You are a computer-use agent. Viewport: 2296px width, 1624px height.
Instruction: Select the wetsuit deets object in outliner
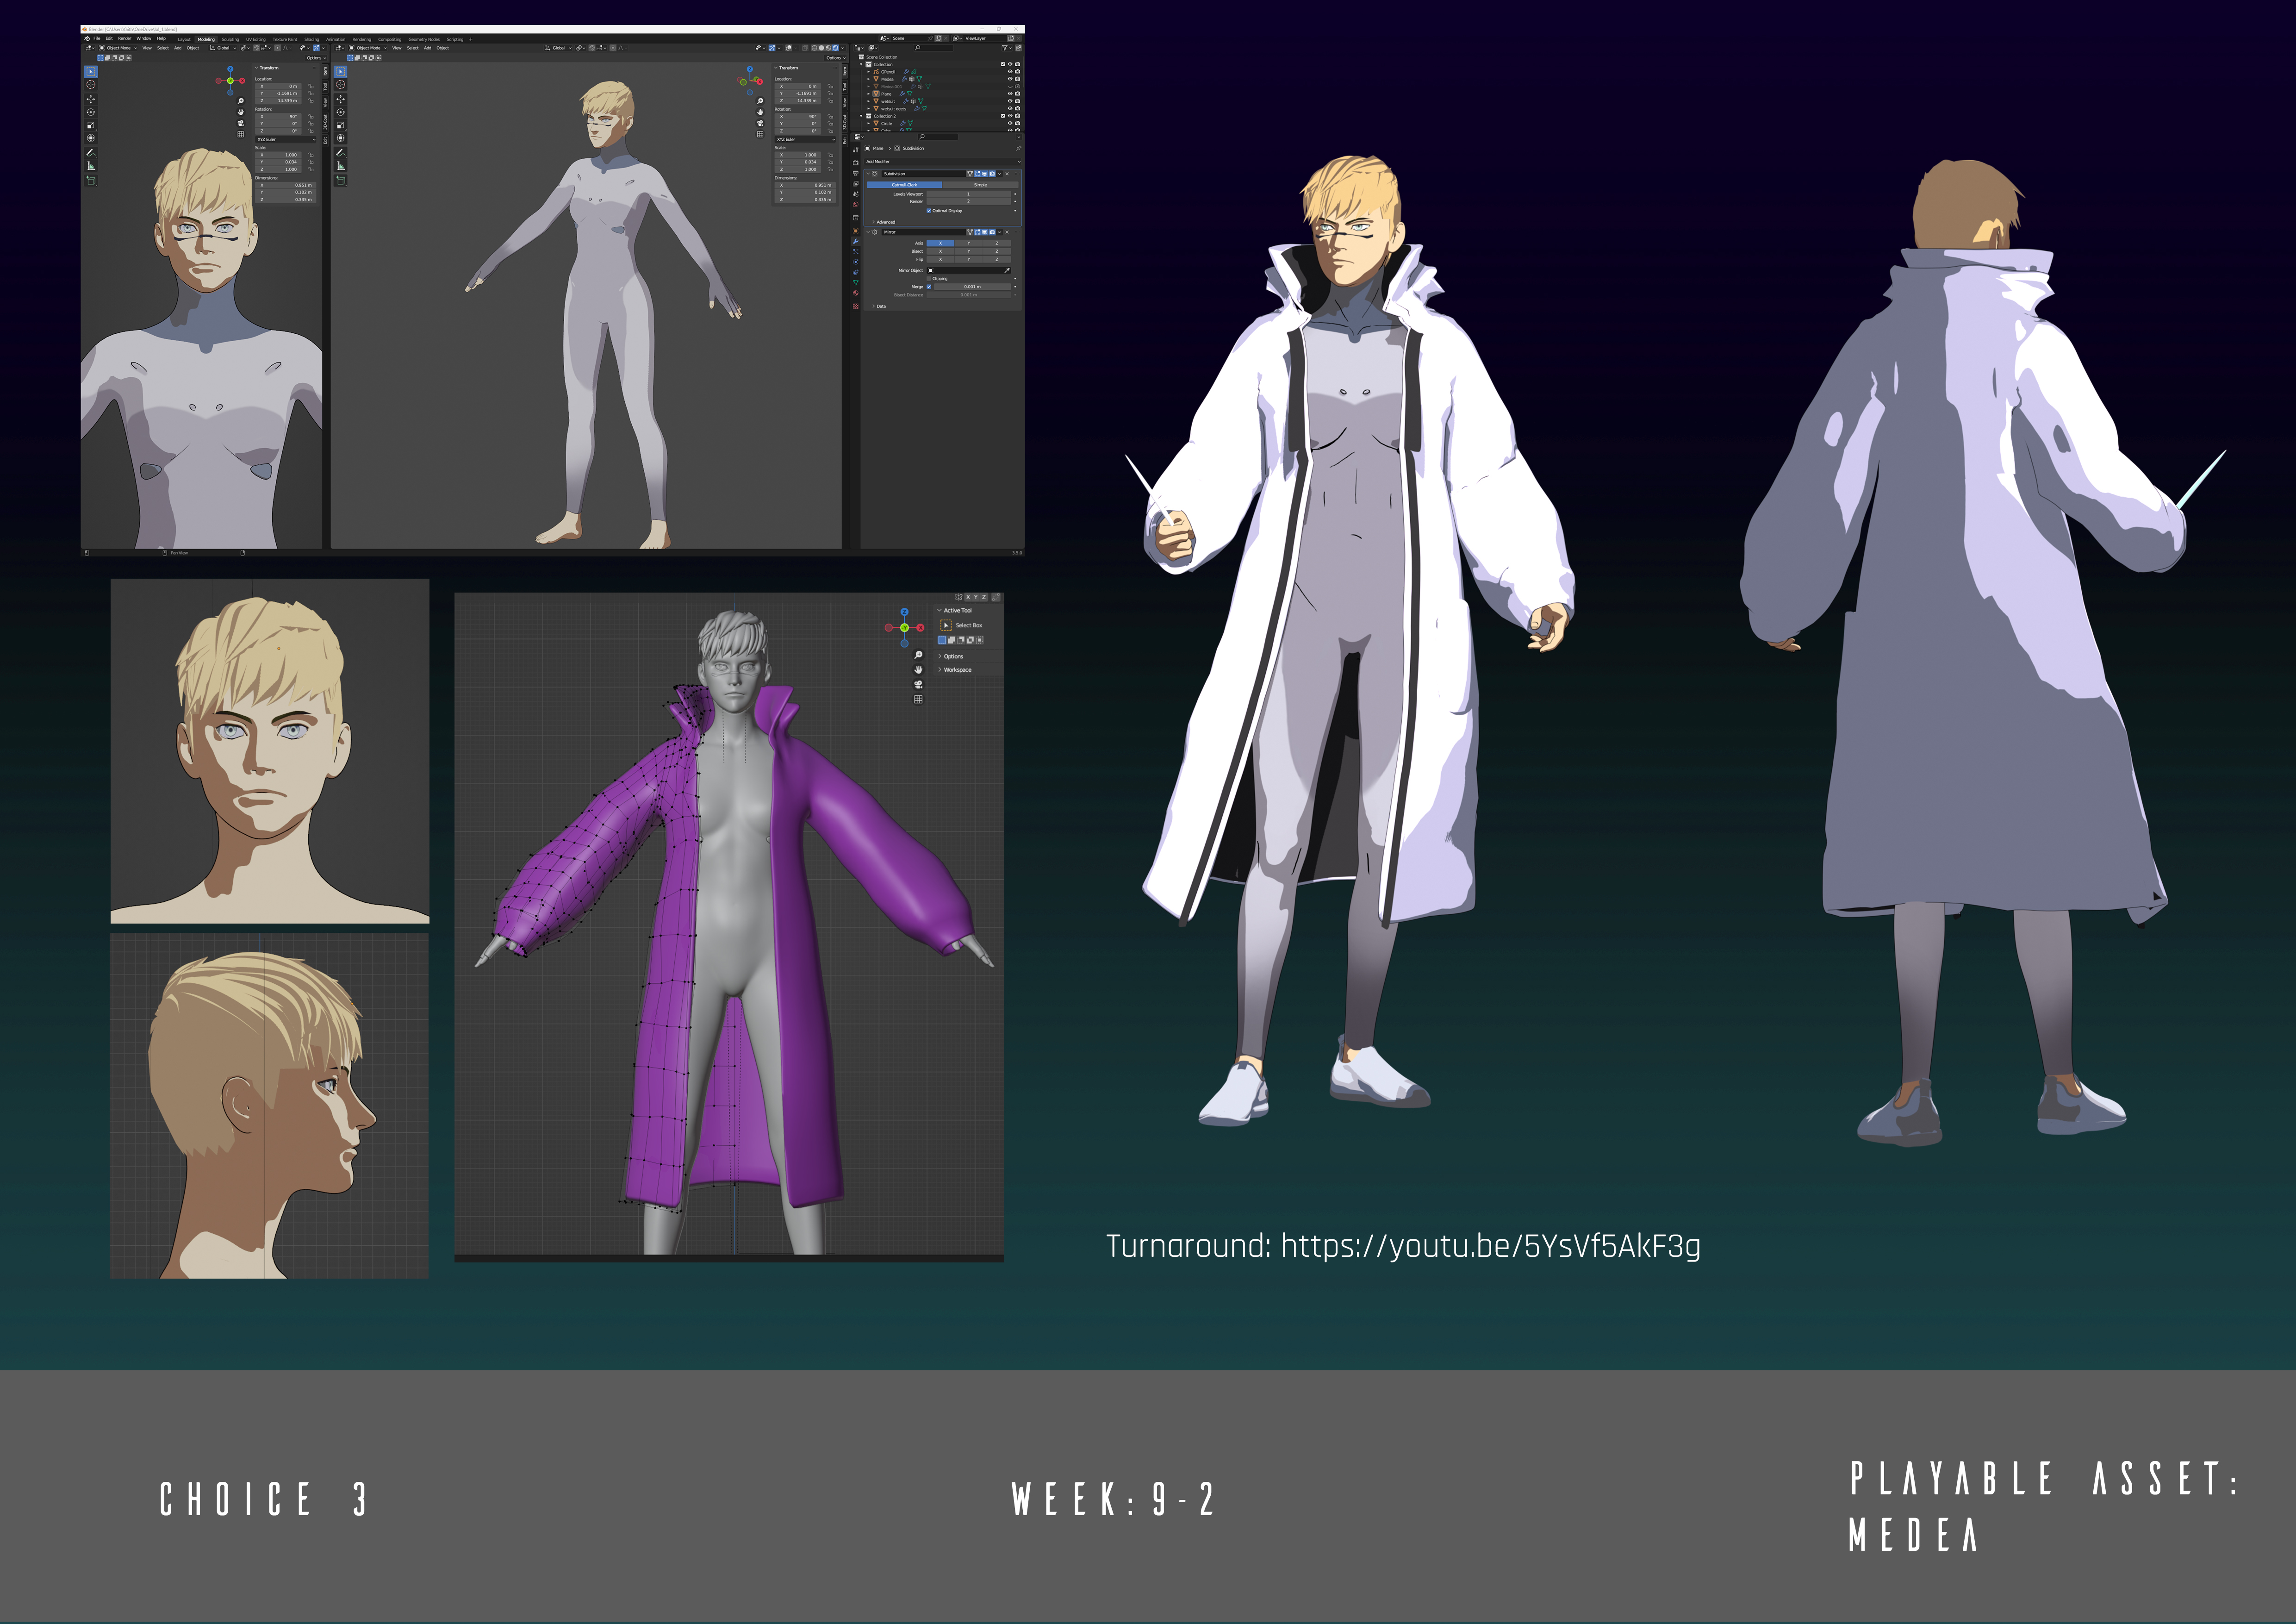click(x=894, y=109)
